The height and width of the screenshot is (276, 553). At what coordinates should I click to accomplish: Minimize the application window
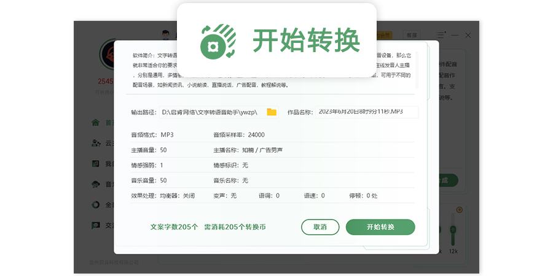(x=455, y=35)
